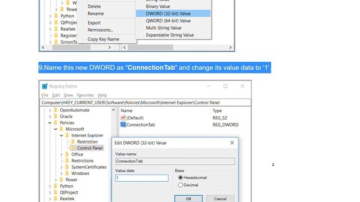
Task: Select the Restrictions key
Action: coord(83,161)
